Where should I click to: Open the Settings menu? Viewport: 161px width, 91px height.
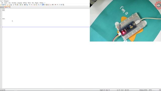coord(25,3)
